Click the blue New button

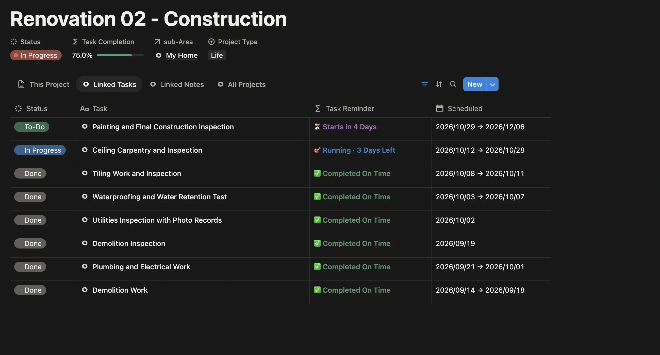coord(474,84)
